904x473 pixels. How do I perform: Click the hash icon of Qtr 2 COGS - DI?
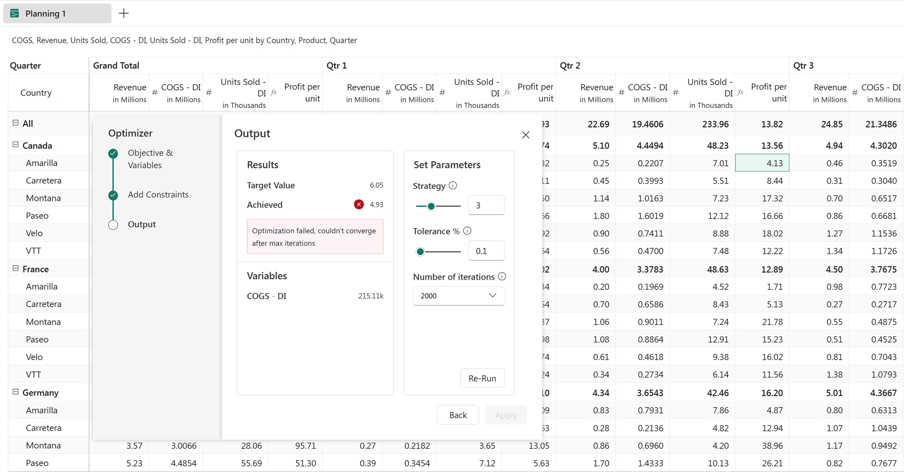(x=622, y=93)
